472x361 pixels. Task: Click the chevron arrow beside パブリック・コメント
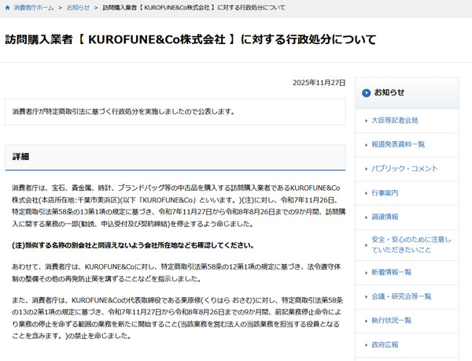[x=364, y=169]
